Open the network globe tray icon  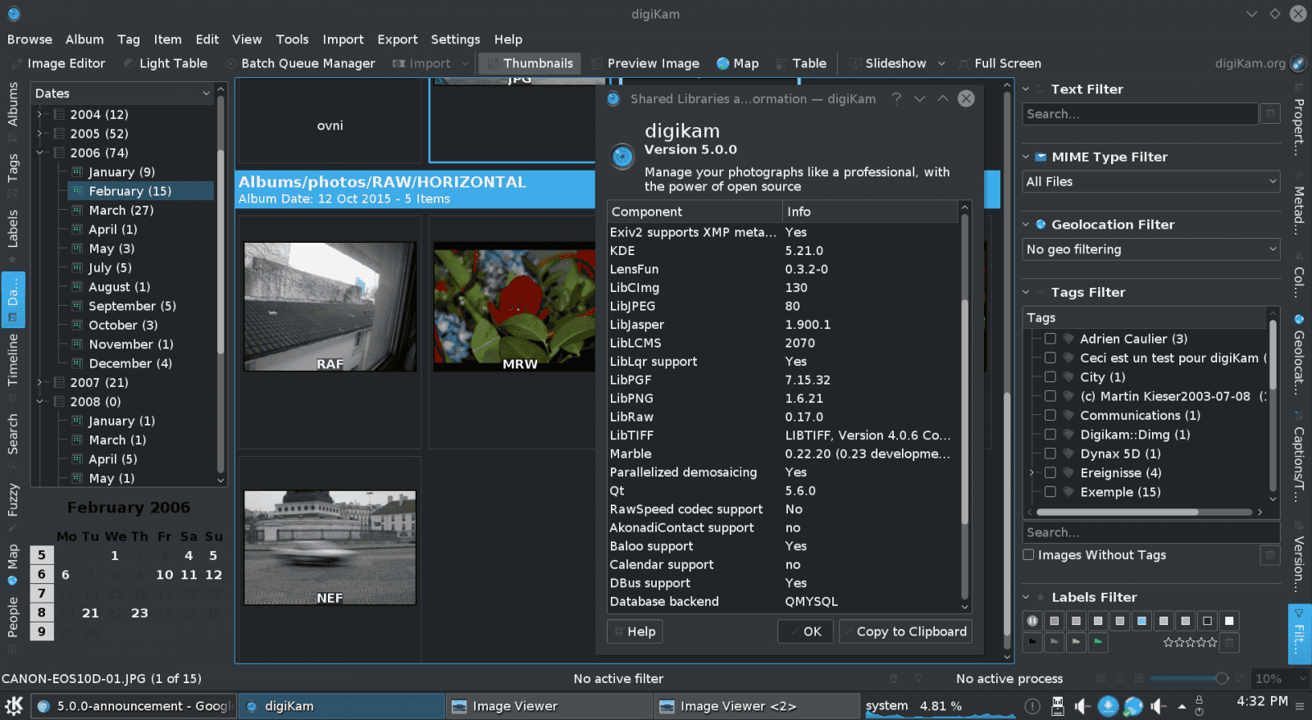[1133, 706]
